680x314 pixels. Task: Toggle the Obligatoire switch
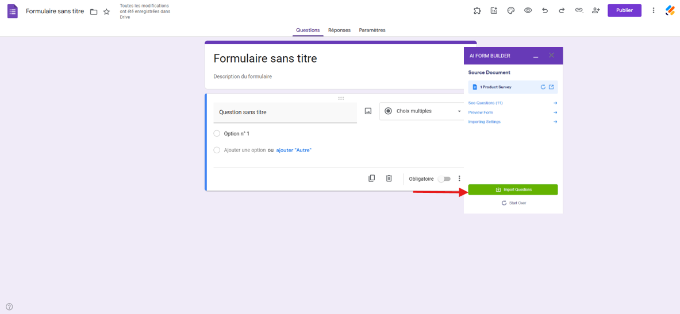[444, 179]
